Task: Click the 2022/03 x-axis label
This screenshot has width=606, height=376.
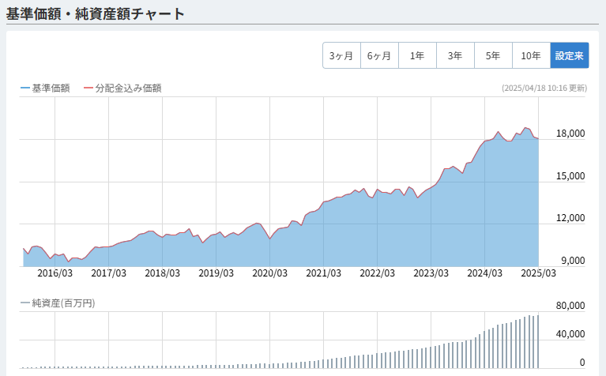Action: tap(377, 273)
